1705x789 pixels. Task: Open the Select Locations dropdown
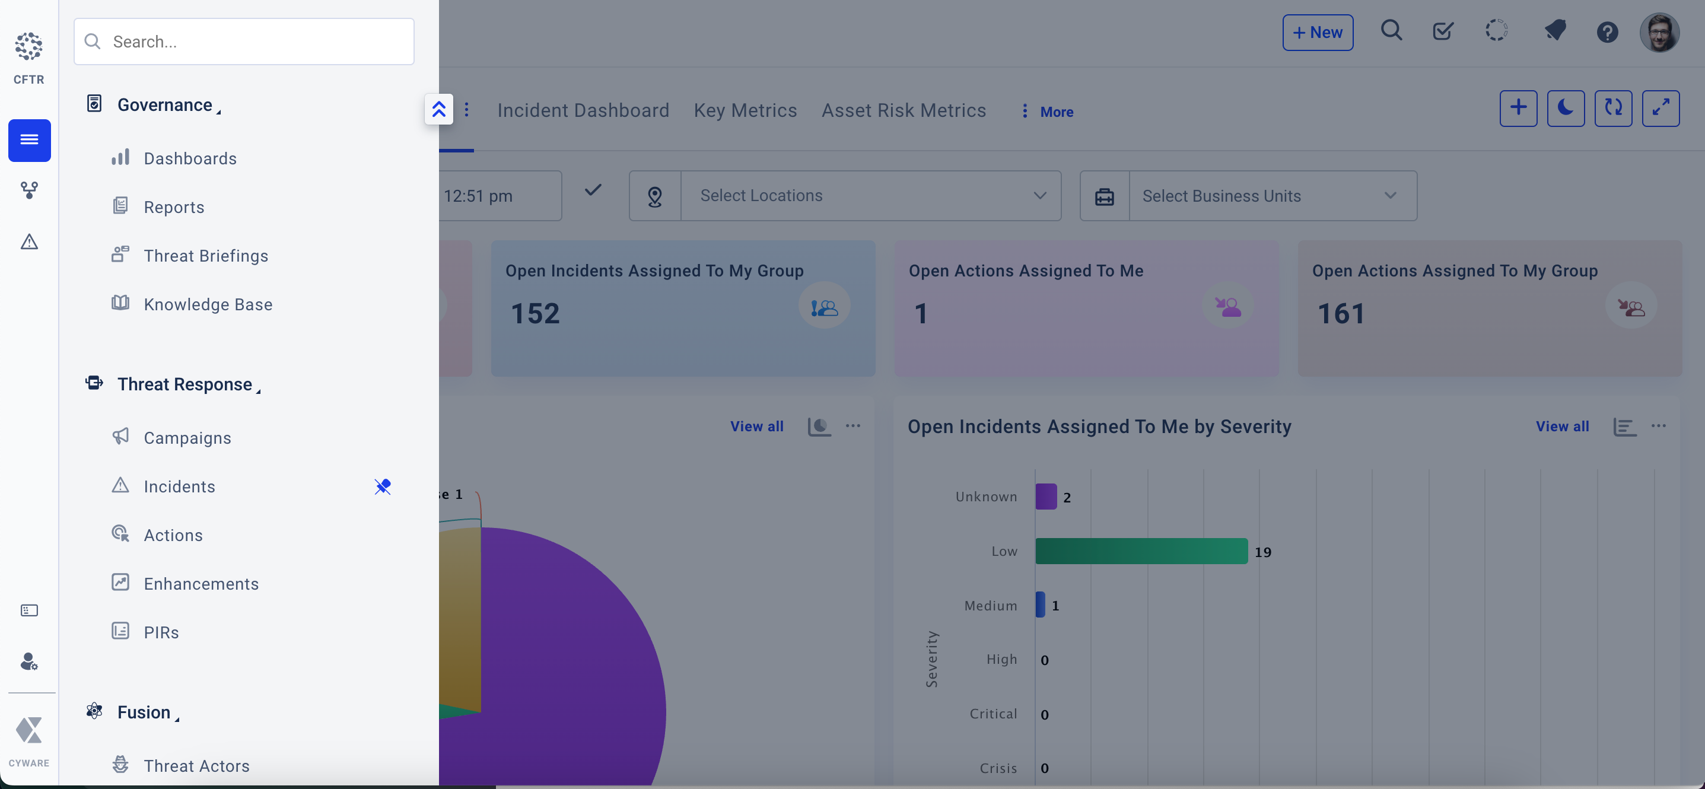coord(870,196)
